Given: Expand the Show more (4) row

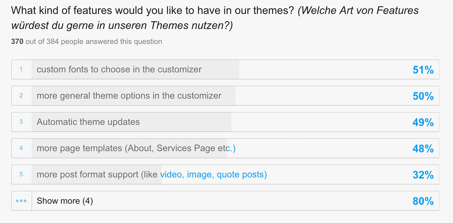Looking at the screenshot, I should 225,201.
